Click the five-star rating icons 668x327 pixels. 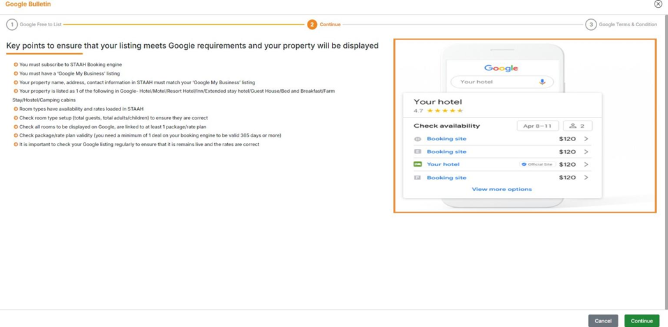[x=445, y=110]
